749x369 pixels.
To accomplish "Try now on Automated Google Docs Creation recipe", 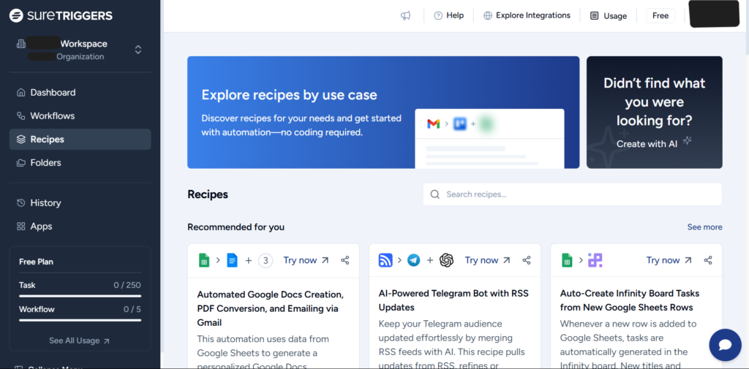I will 306,260.
